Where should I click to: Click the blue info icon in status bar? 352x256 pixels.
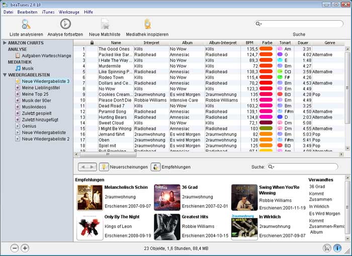click(337, 248)
